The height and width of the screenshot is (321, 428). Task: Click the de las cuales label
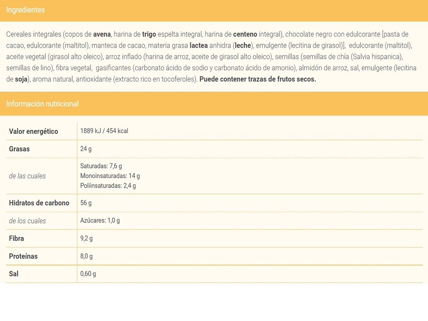(x=27, y=176)
